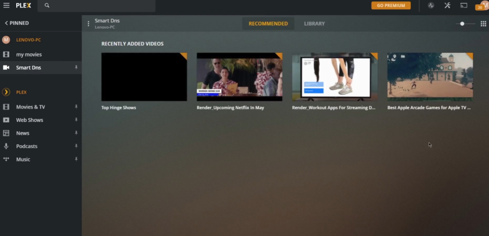The width and height of the screenshot is (489, 236).
Task: Open the Activity pulse icon
Action: pyautogui.click(x=431, y=5)
